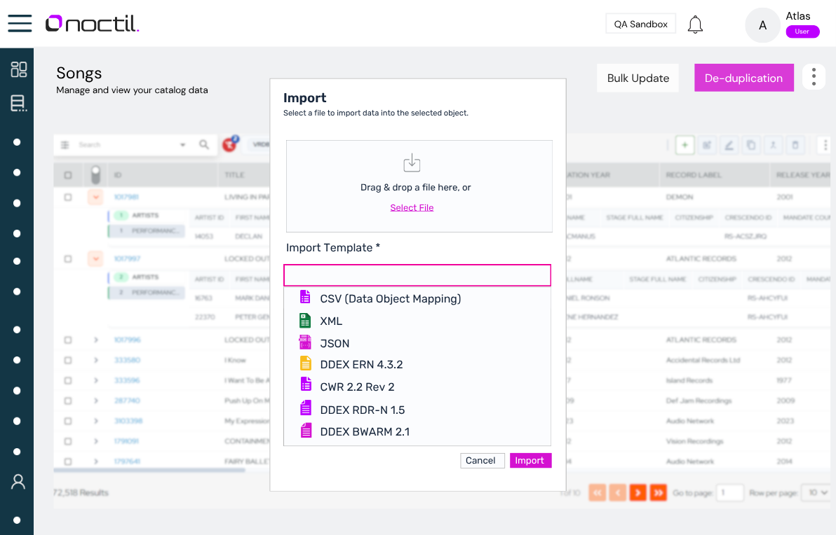Tick the checkbox for song 1017981
Screen dimensions: 836x535
(68, 197)
